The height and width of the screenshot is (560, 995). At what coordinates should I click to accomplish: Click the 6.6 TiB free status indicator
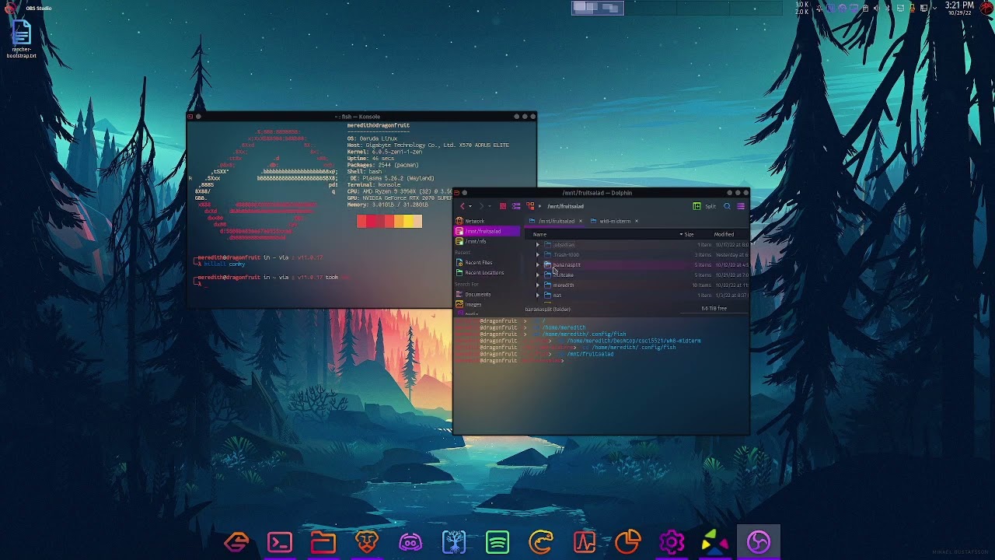pyautogui.click(x=714, y=309)
